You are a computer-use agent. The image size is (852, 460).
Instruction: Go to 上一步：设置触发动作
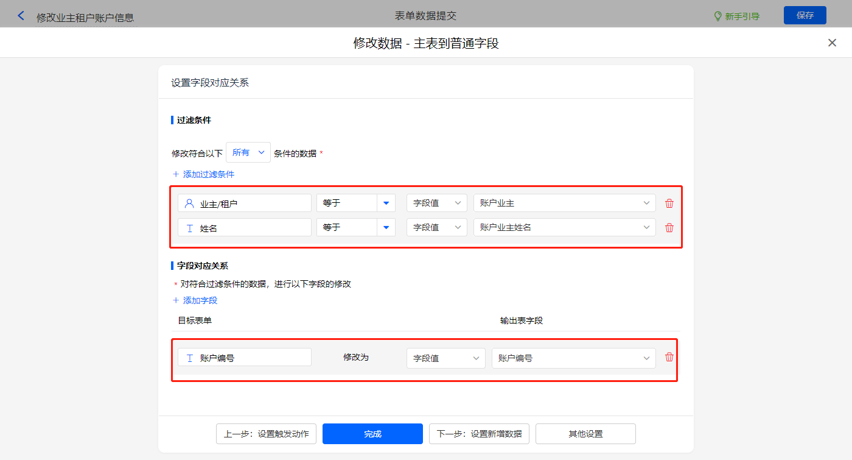coord(266,434)
